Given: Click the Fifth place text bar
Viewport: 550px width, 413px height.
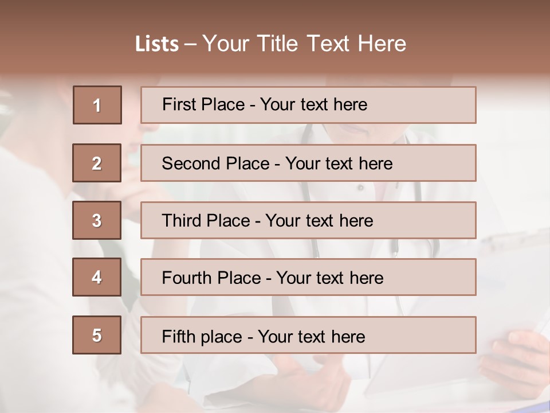Looking at the screenshot, I should (308, 335).
